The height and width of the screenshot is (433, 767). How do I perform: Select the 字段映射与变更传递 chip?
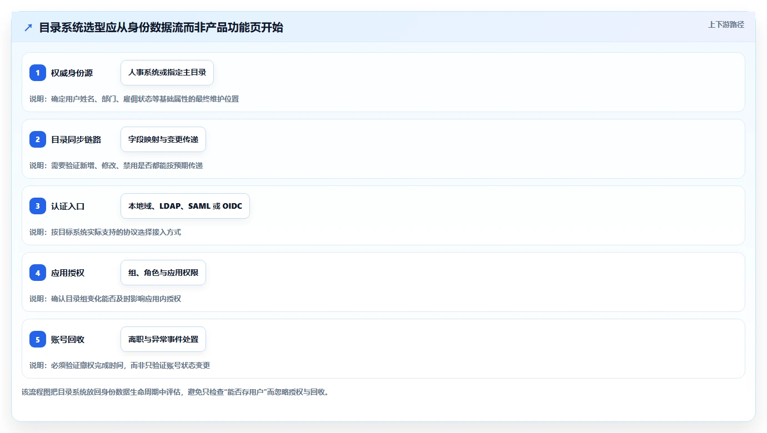click(163, 139)
